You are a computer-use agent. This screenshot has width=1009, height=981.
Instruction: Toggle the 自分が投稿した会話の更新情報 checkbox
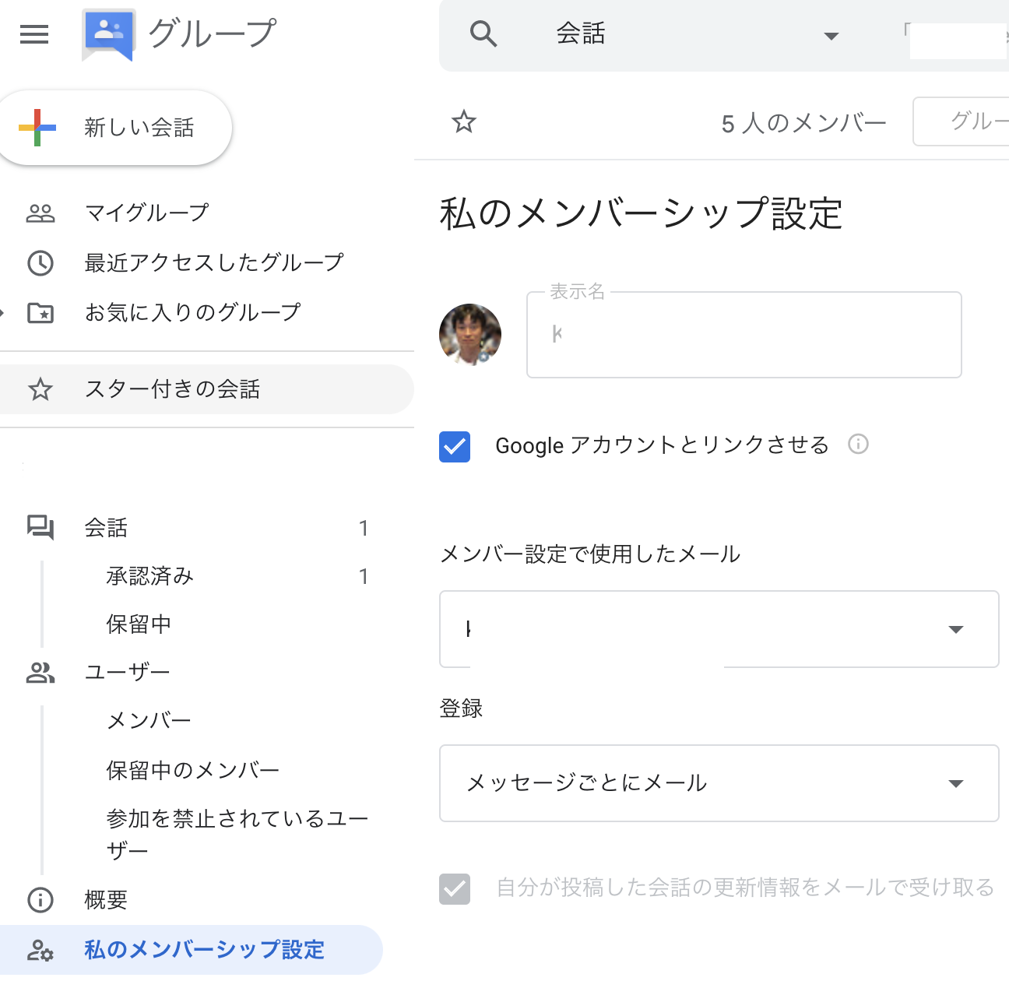(x=455, y=888)
